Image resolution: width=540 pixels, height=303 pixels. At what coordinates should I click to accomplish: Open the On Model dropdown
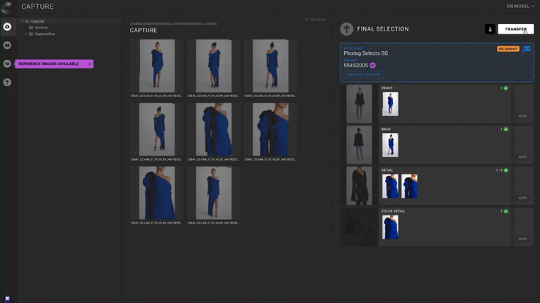click(520, 6)
